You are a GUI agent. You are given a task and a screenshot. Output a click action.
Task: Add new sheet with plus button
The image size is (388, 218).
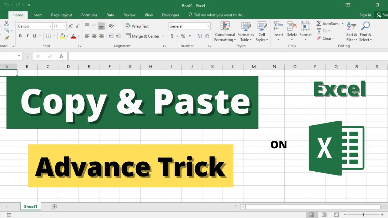[x=54, y=206]
